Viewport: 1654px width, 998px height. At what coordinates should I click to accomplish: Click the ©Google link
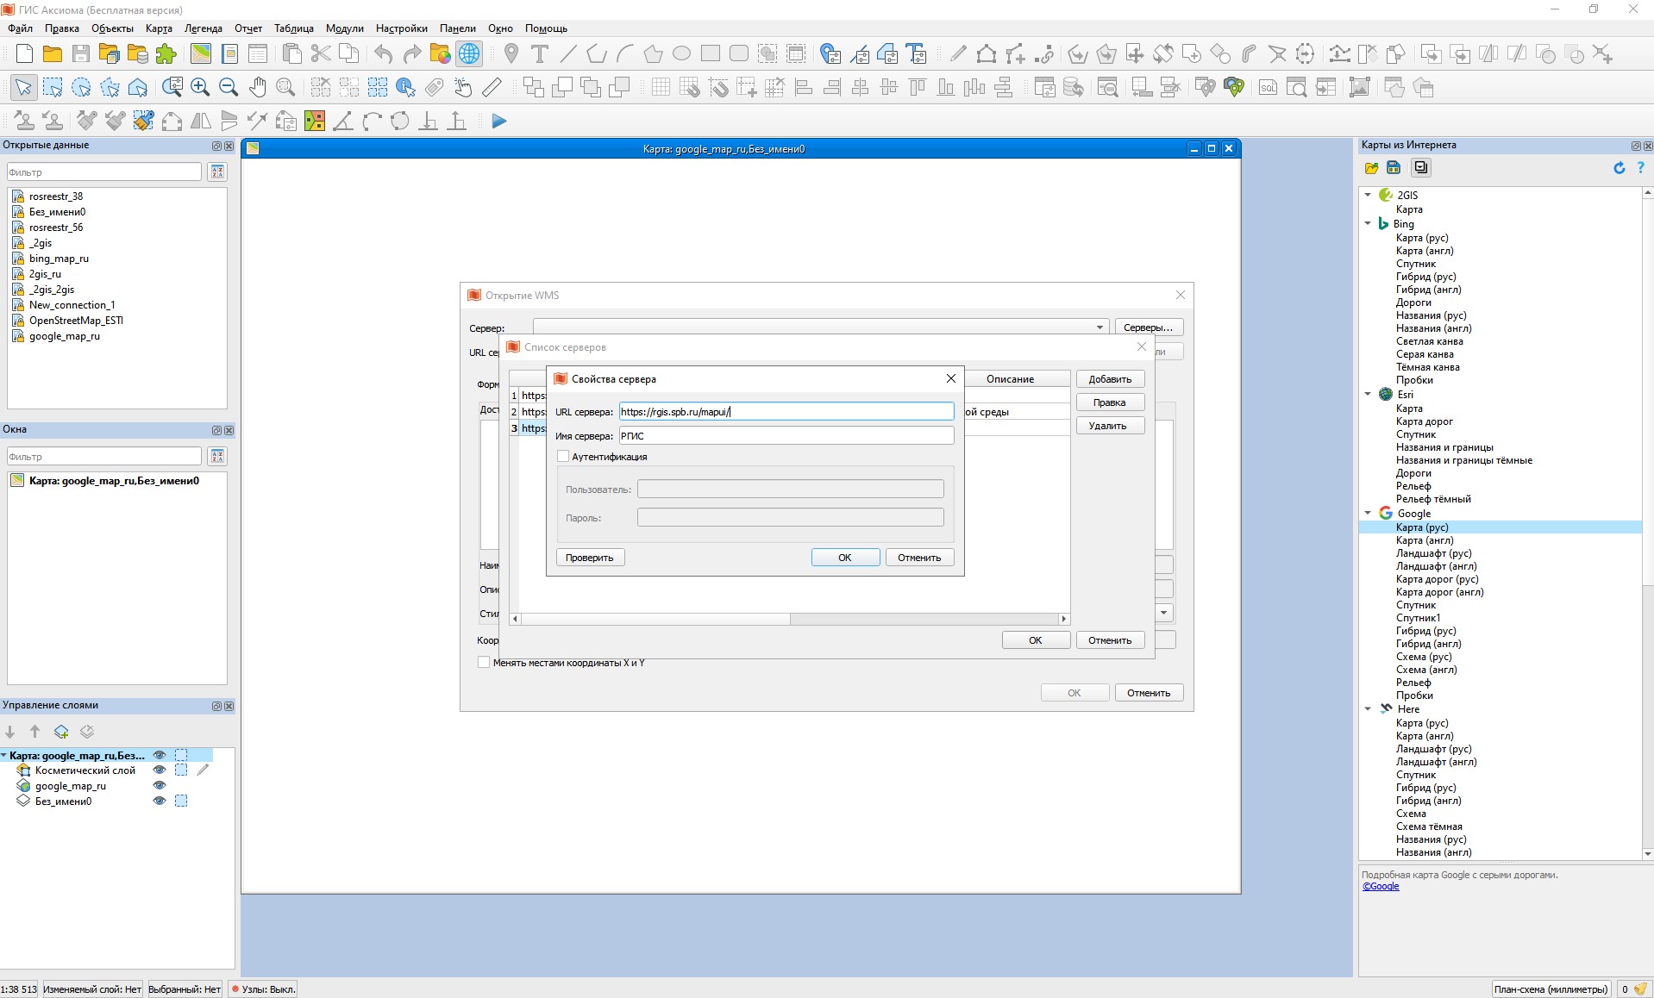[1381, 887]
